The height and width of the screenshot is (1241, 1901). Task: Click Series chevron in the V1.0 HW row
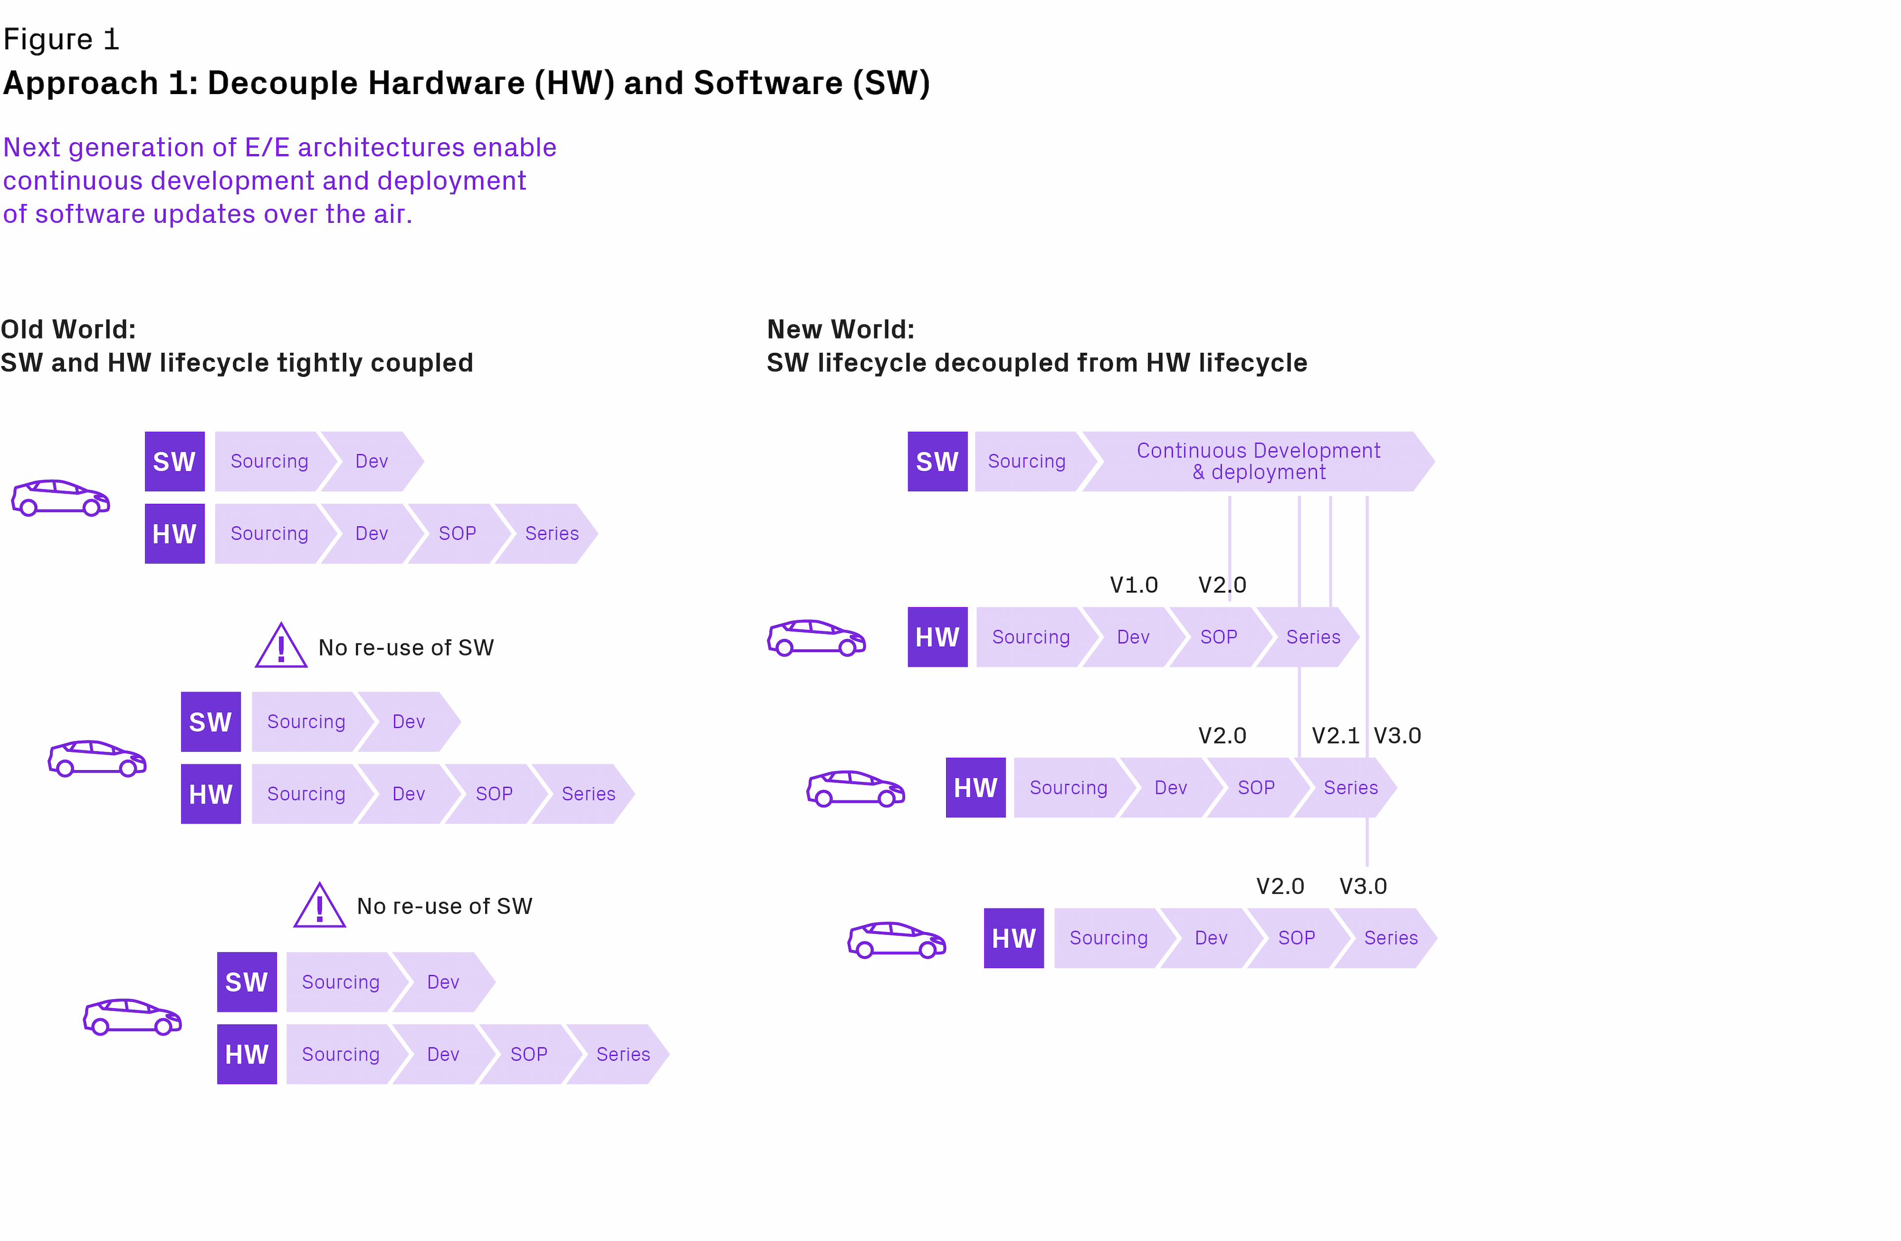click(1308, 638)
